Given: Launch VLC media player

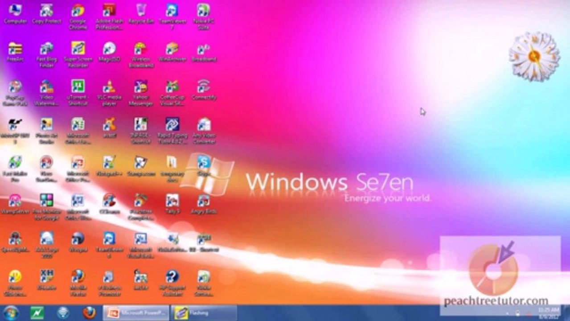Looking at the screenshot, I should click(x=109, y=93).
